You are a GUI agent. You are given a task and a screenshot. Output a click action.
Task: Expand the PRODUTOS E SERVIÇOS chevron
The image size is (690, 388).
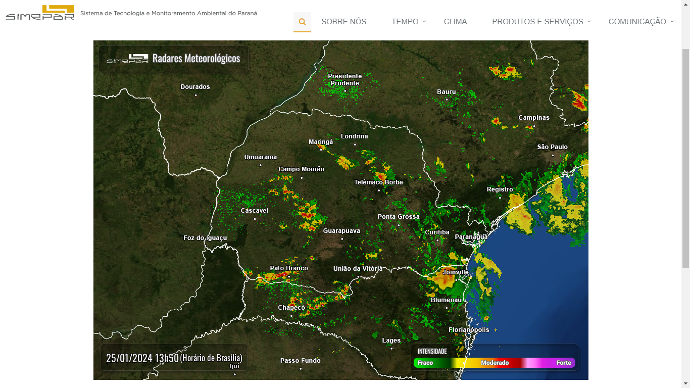point(589,21)
